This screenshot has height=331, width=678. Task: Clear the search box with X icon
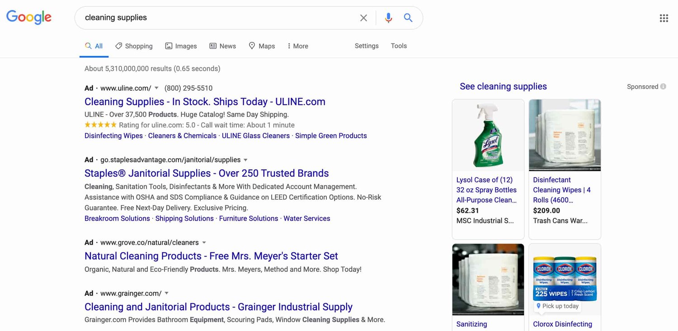point(363,18)
